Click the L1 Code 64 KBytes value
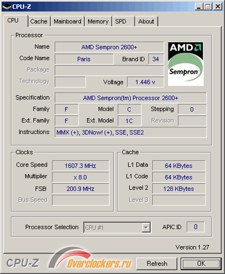This screenshot has width=225, height=274. point(179,177)
